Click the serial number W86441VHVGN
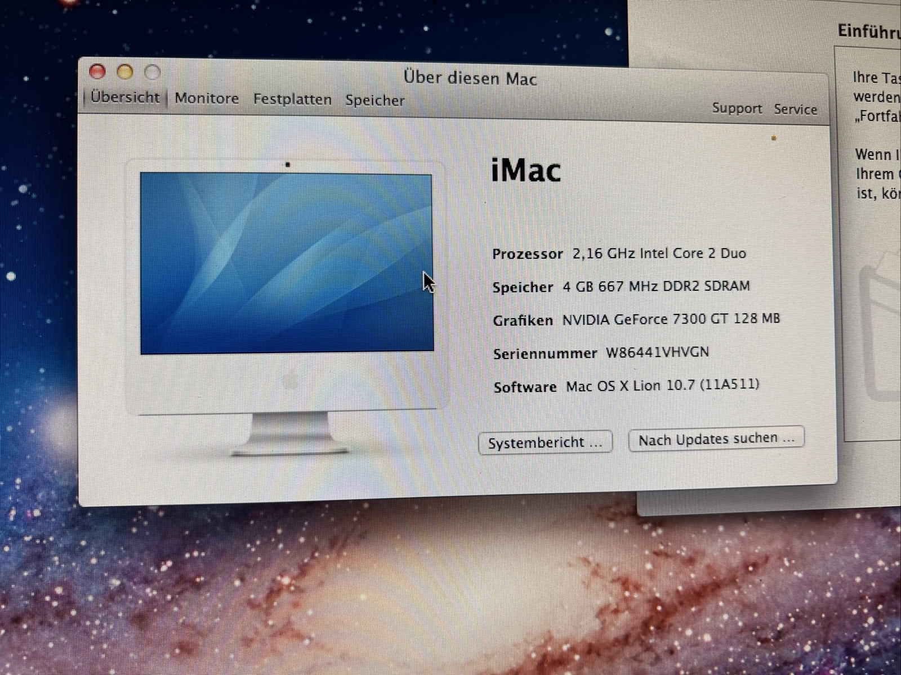 (657, 352)
